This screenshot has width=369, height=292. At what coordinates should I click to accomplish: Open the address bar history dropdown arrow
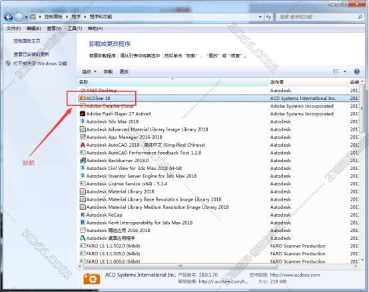coord(260,17)
